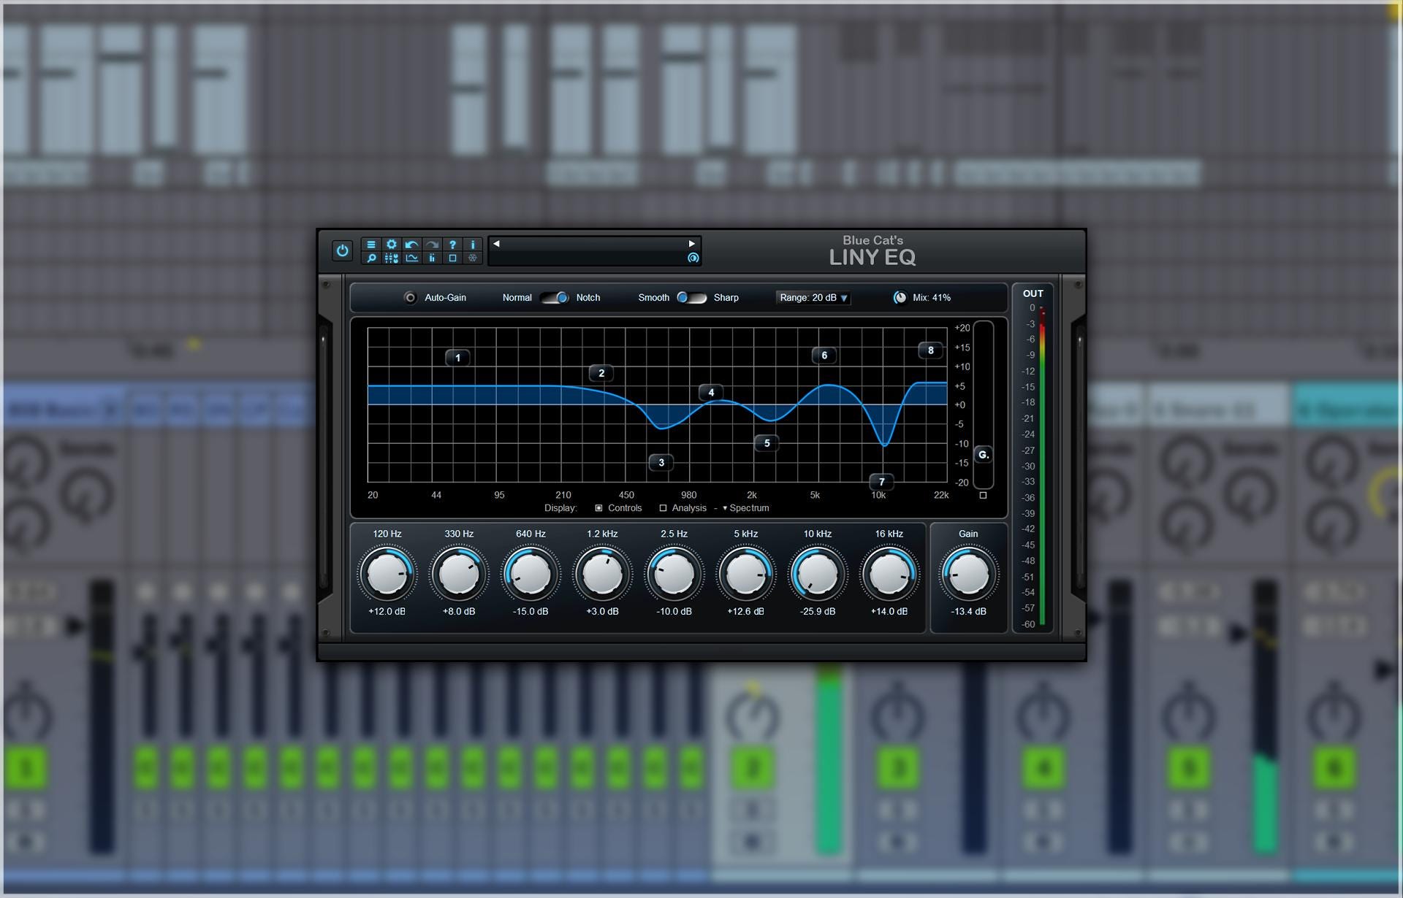Click the -13.4 dB gain value text
This screenshot has height=898, width=1403.
click(x=968, y=612)
